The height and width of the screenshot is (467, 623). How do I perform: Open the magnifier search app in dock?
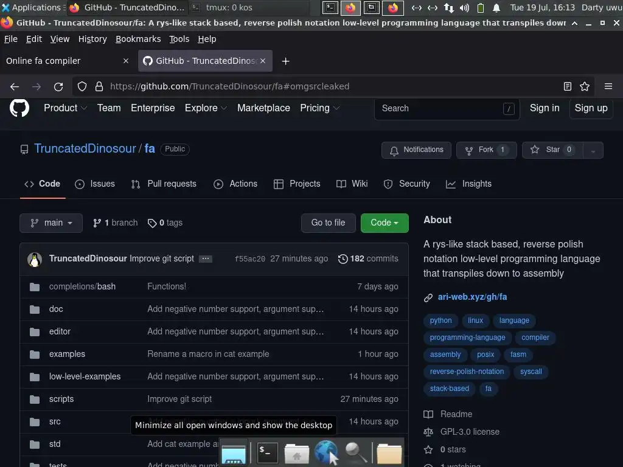(355, 452)
